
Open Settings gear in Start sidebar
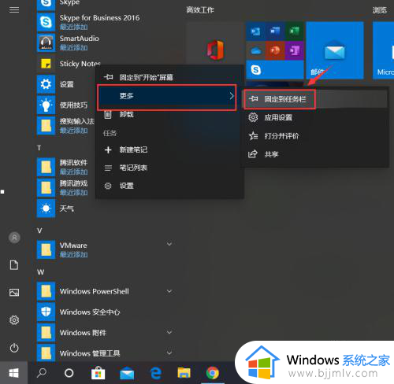(x=14, y=320)
